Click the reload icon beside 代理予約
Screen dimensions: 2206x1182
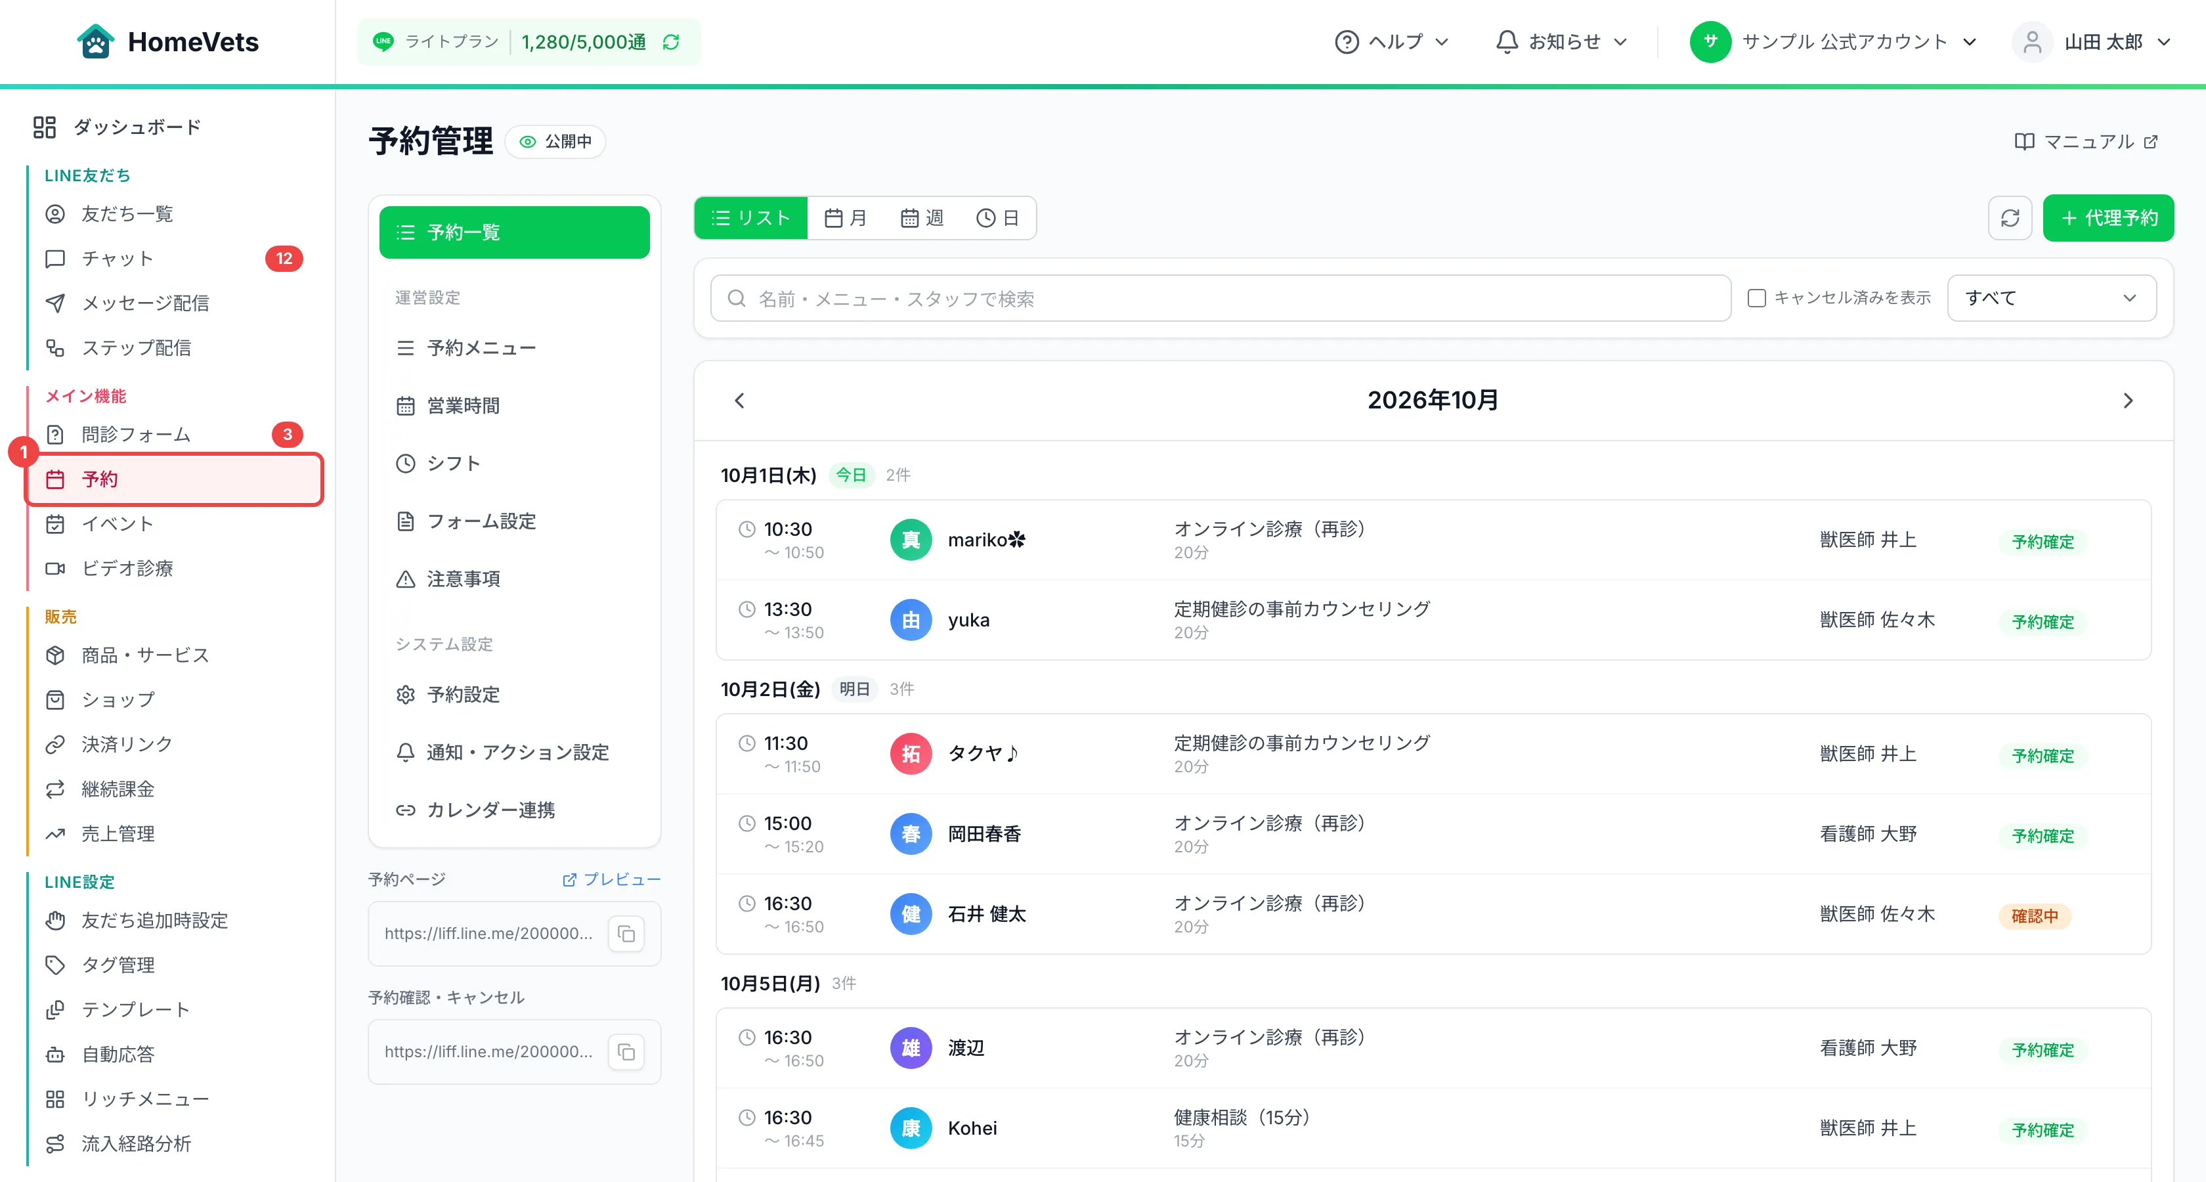tap(2009, 217)
